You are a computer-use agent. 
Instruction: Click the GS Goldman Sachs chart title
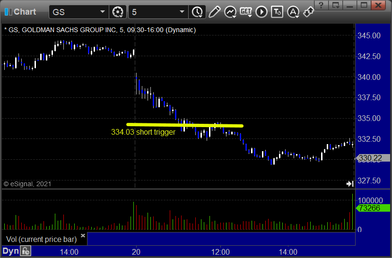pos(100,30)
